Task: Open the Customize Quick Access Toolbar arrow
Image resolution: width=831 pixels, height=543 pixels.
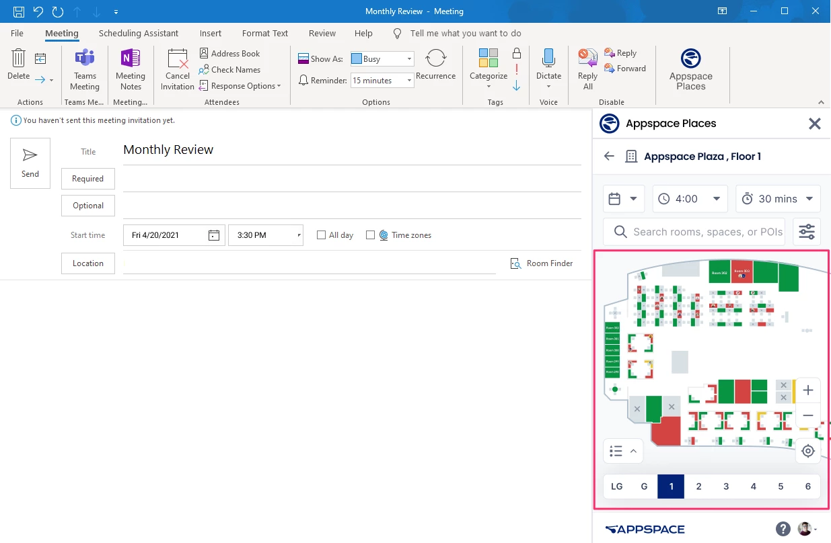Action: coord(116,12)
